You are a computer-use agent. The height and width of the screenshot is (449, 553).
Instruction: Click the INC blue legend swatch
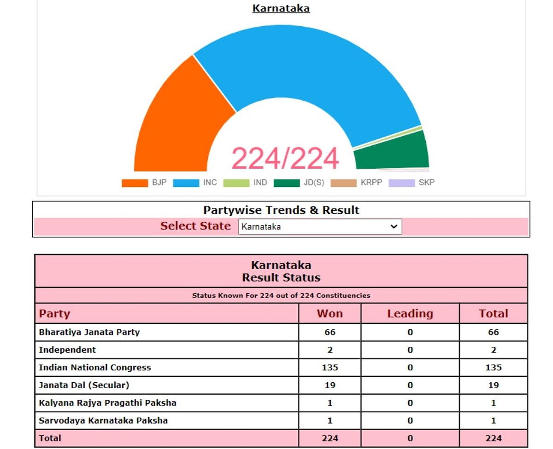click(186, 183)
